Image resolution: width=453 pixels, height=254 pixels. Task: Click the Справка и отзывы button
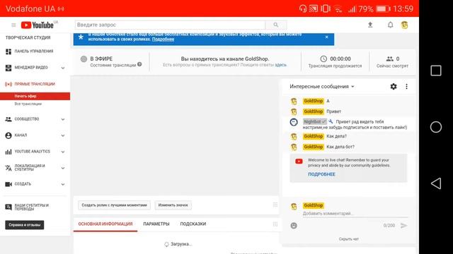point(25,225)
